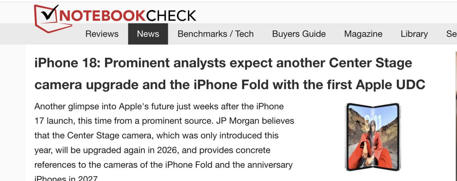The width and height of the screenshot is (457, 181).
Task: Open the Buyers Guide menu item
Action: (299, 34)
